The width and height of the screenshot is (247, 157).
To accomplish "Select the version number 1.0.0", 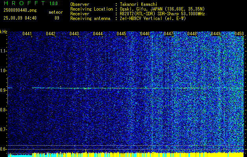I will pyautogui.click(x=53, y=4).
